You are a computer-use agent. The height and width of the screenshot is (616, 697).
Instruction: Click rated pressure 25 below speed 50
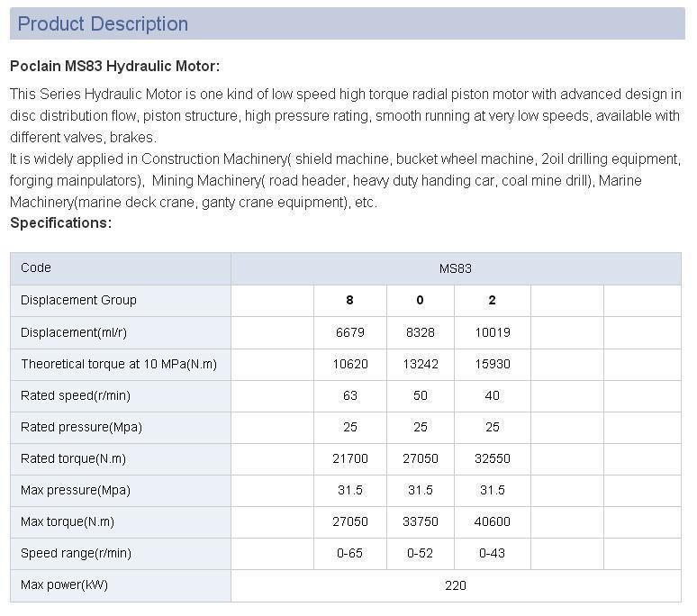420,427
